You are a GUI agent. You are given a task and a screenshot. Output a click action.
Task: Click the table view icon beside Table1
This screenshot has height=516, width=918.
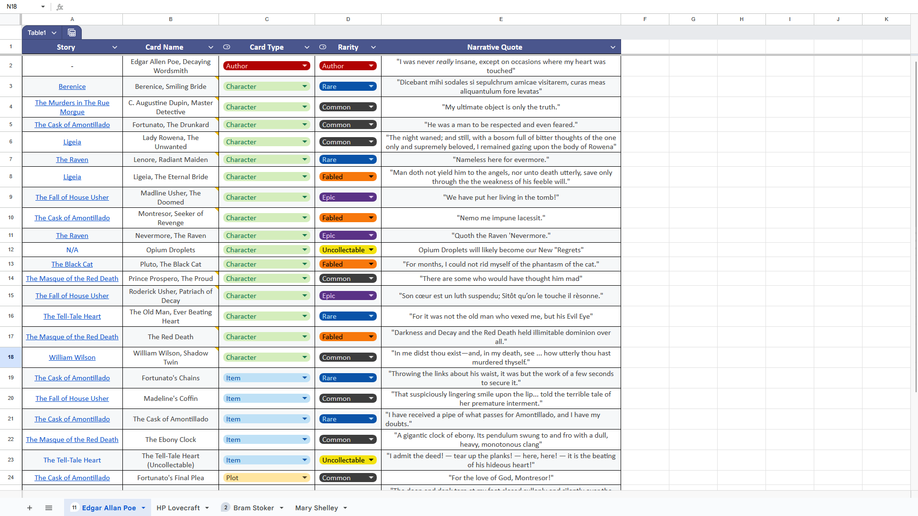pos(72,32)
